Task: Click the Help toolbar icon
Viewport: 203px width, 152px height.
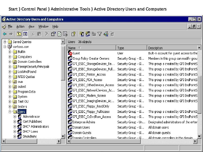Action: coord(73,34)
